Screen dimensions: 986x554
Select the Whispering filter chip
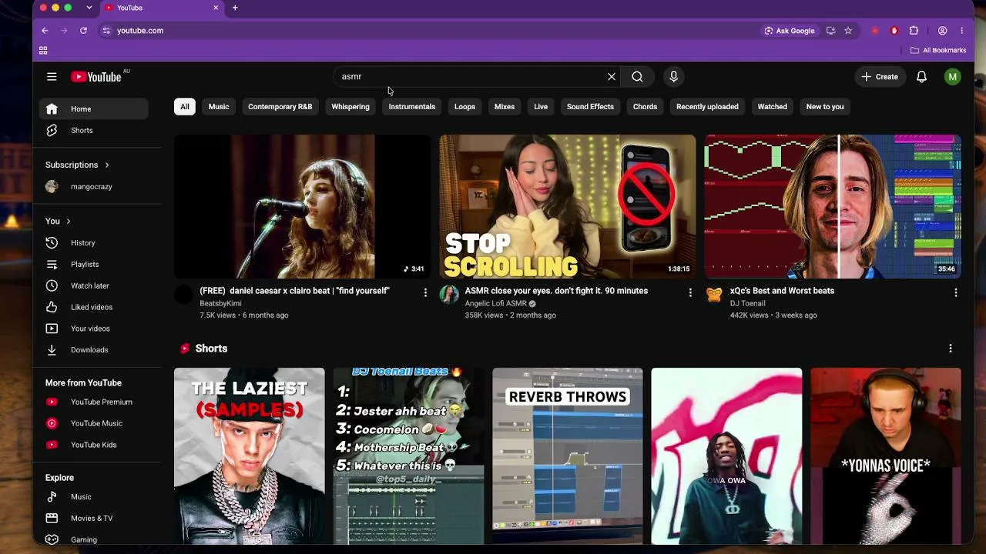click(x=350, y=107)
